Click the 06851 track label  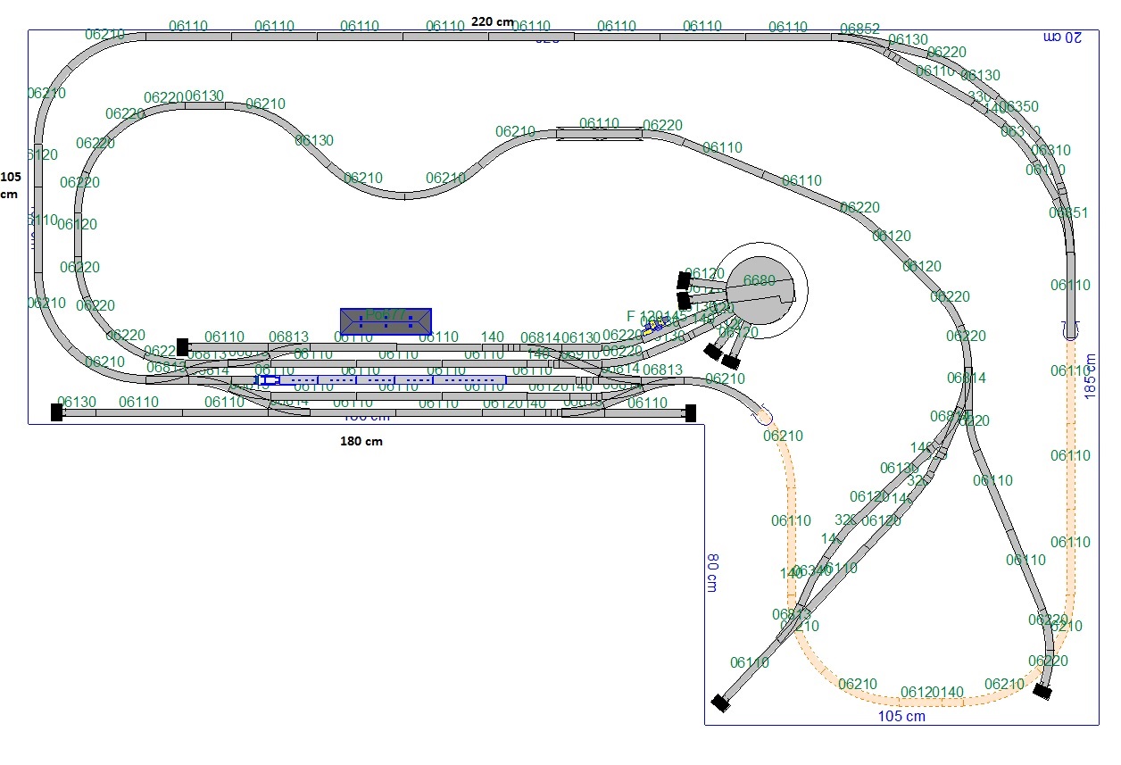(1068, 212)
